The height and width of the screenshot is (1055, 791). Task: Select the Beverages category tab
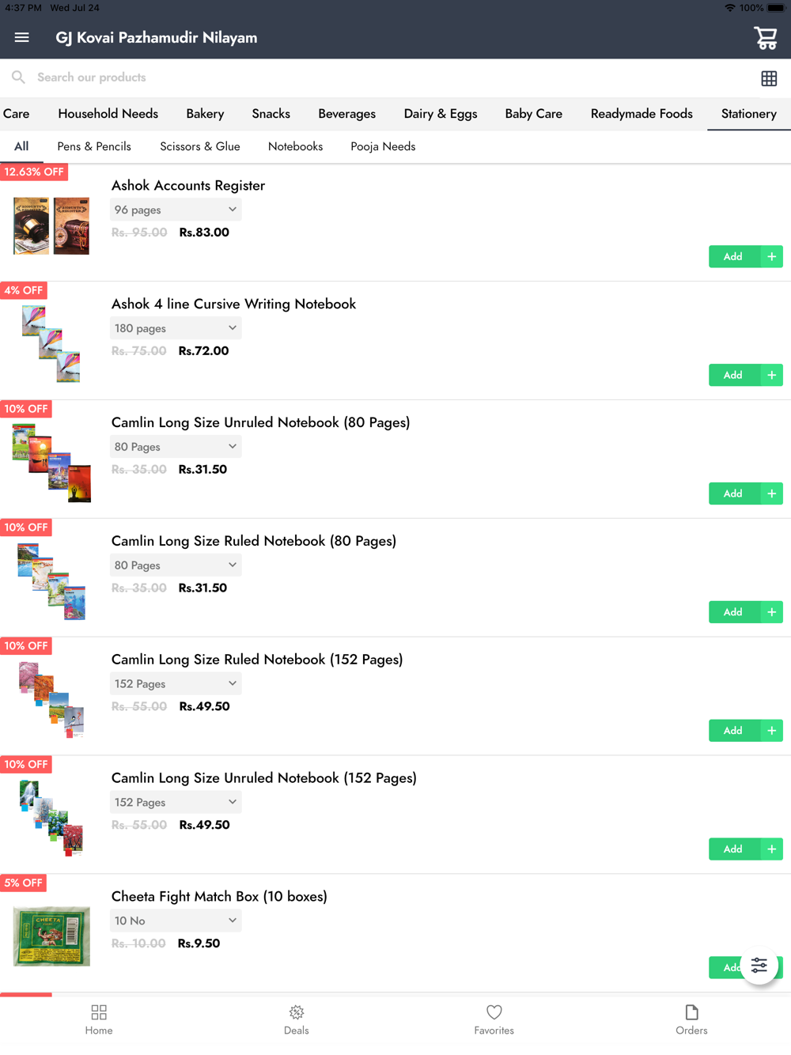click(x=346, y=114)
